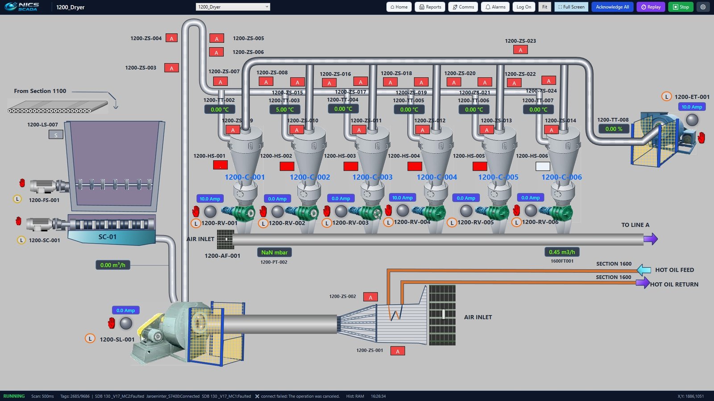The width and height of the screenshot is (714, 401).
Task: Click the 1200-ZS-001 alarm indicator
Action: (398, 351)
